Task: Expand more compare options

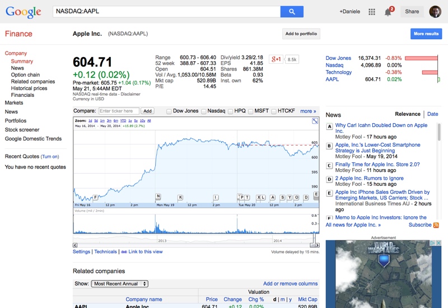Action: tap(308, 111)
